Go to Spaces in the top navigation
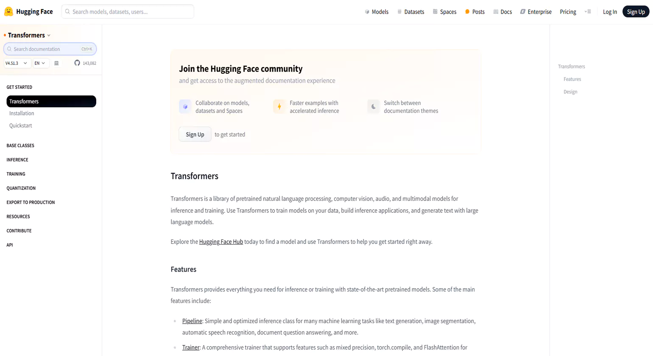Viewport: 653px width, 356px height. 444,12
